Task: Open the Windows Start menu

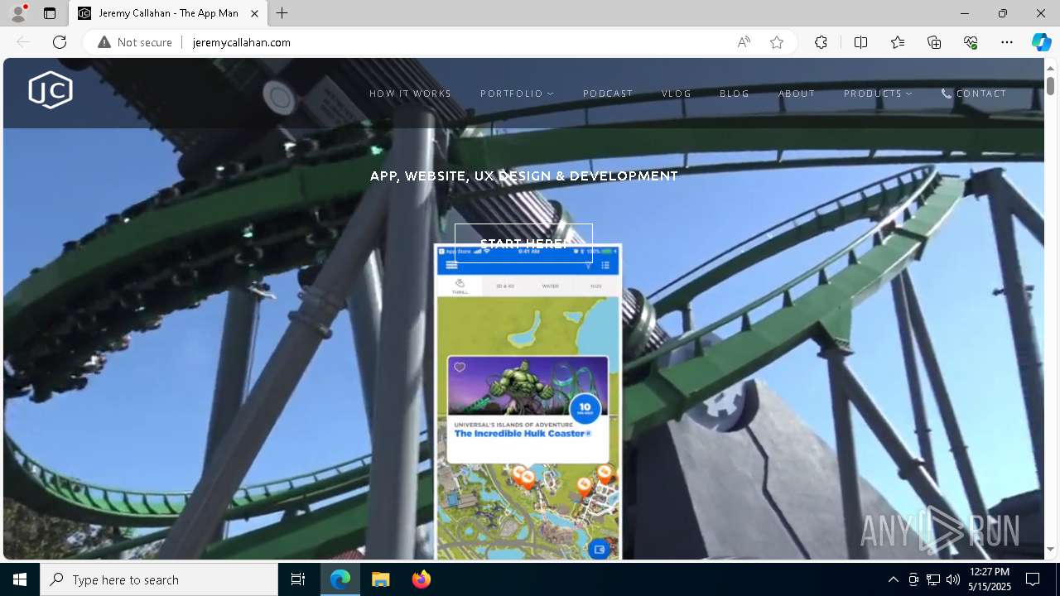Action: [20, 579]
